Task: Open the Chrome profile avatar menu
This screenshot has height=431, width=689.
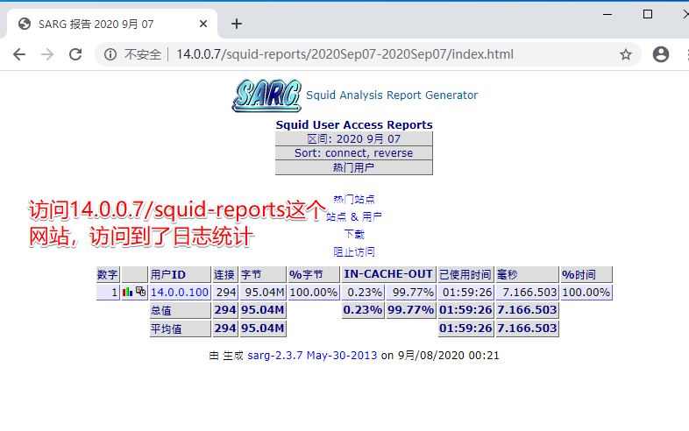Action: click(660, 54)
